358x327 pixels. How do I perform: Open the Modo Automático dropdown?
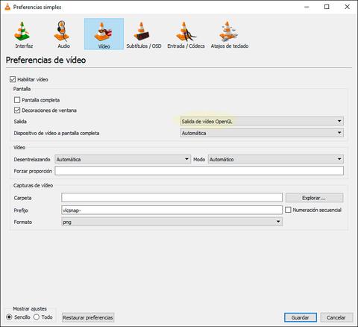276,159
